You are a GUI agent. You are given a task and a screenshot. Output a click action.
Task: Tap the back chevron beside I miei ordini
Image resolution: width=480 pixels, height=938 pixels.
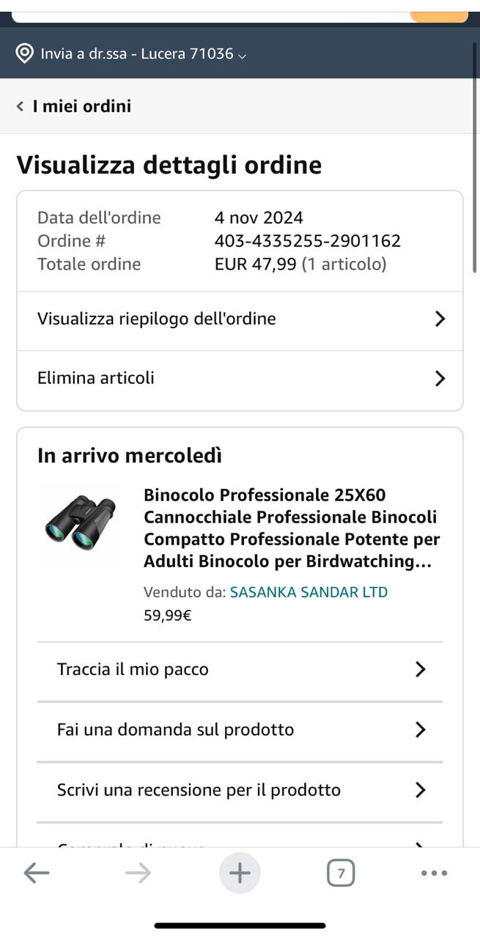[21, 106]
